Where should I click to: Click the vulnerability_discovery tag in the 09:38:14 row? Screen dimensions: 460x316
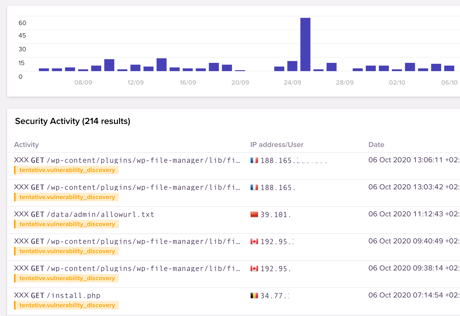(67, 278)
